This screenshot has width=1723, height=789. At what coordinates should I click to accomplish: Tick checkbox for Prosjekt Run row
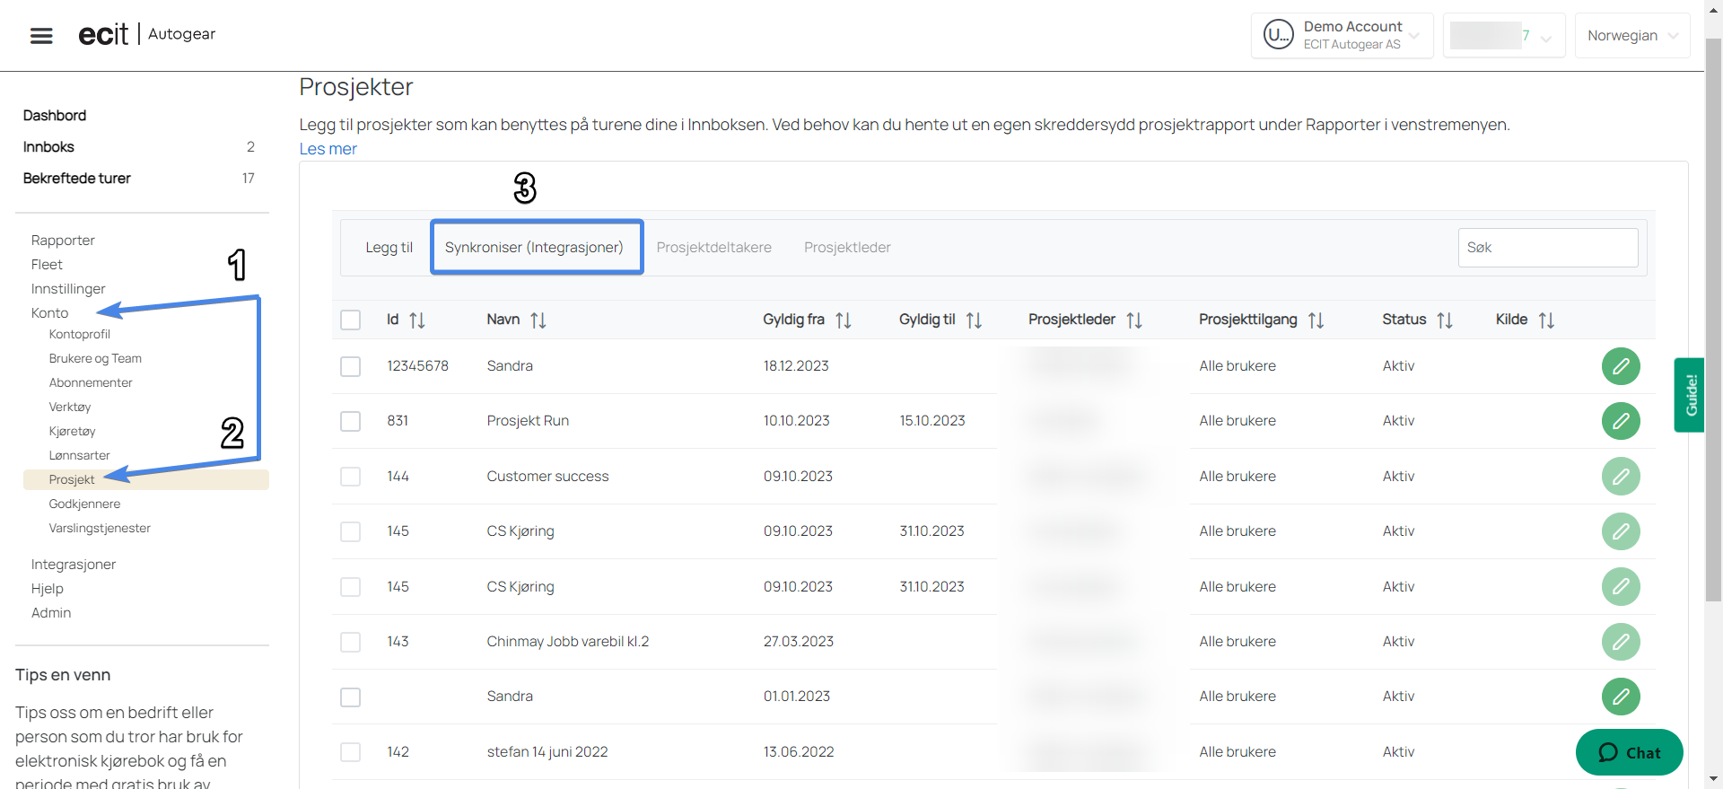click(x=351, y=422)
